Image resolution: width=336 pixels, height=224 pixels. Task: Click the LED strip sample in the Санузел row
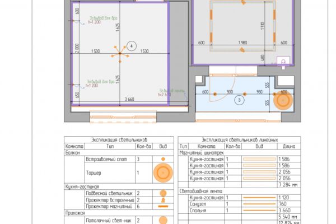click(x=259, y=204)
